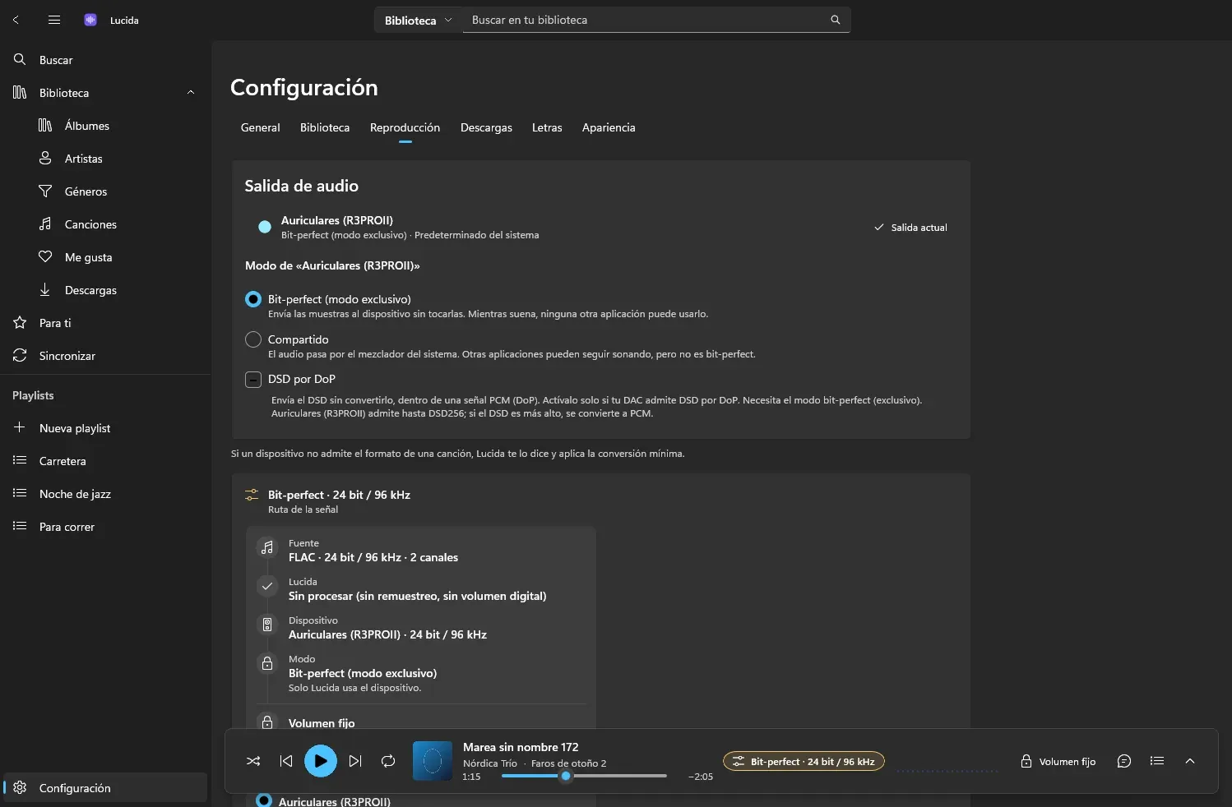Toggle repeat mode

tap(388, 761)
